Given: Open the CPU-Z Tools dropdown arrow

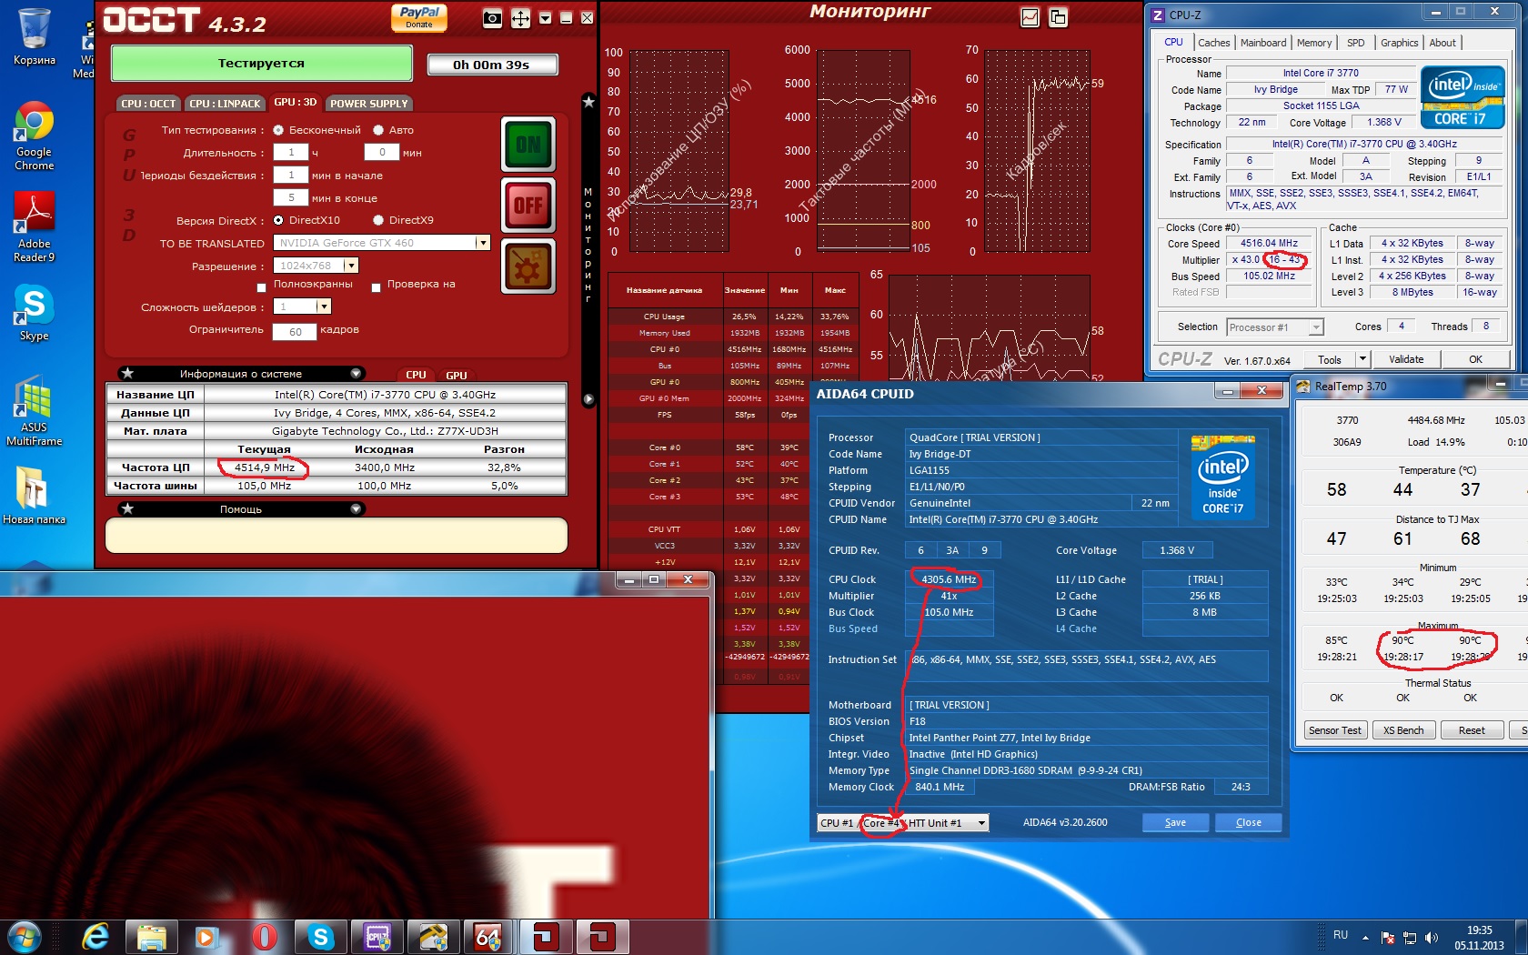Looking at the screenshot, I should 1362,359.
